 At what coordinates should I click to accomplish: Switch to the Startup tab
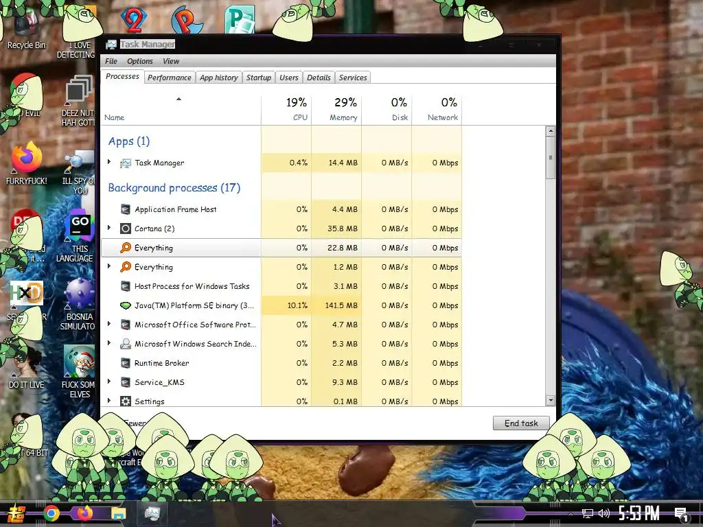pos(259,78)
